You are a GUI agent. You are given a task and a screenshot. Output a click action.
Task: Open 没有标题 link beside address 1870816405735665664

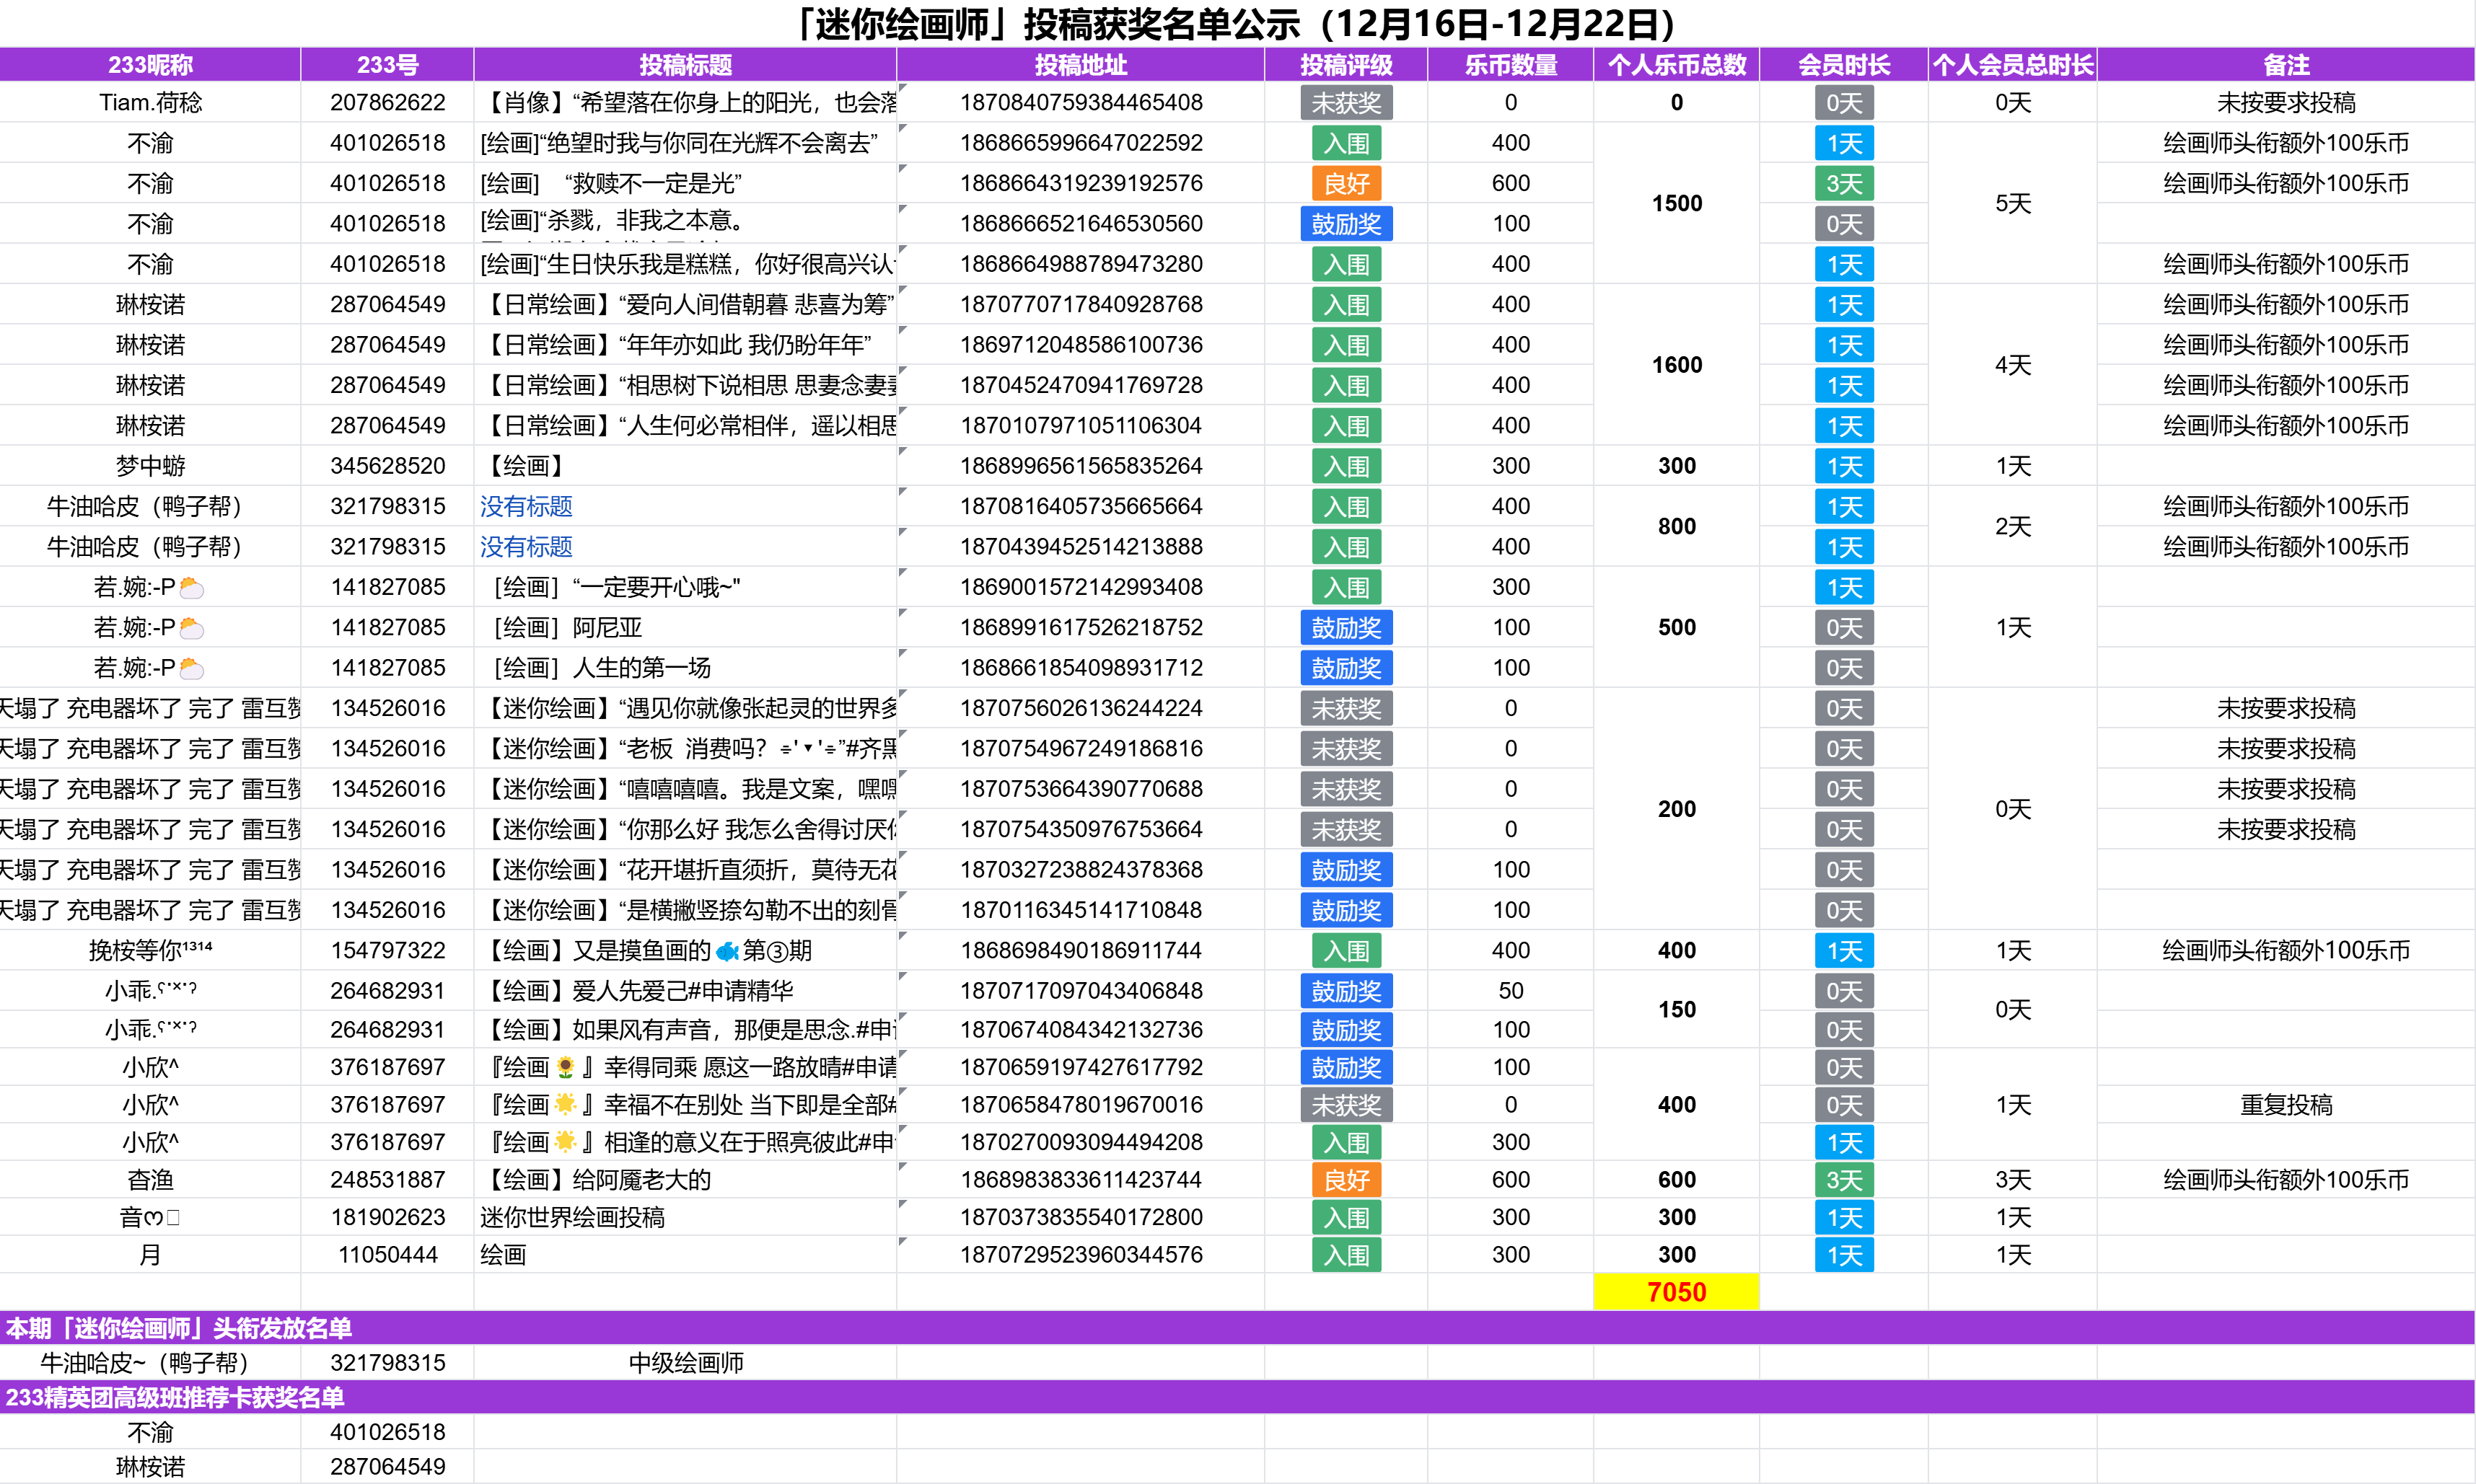pos(526,507)
